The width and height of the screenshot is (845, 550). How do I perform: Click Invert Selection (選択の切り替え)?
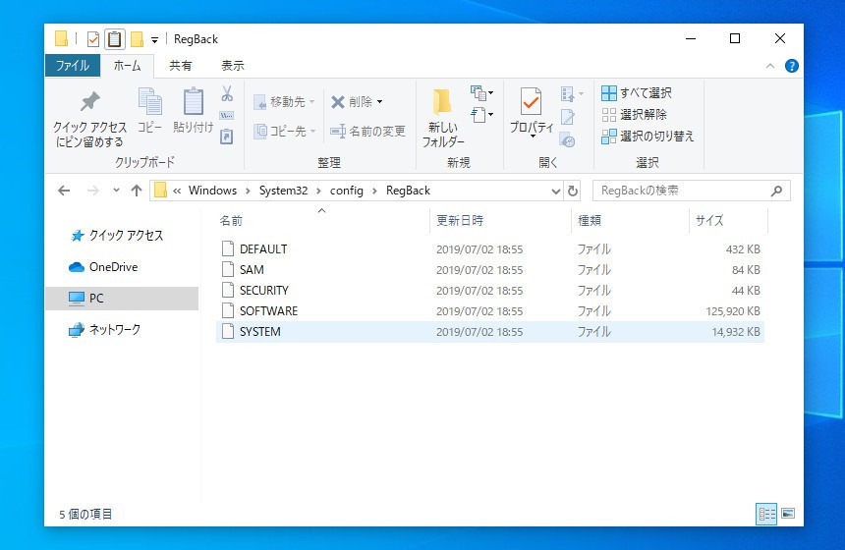(x=648, y=136)
